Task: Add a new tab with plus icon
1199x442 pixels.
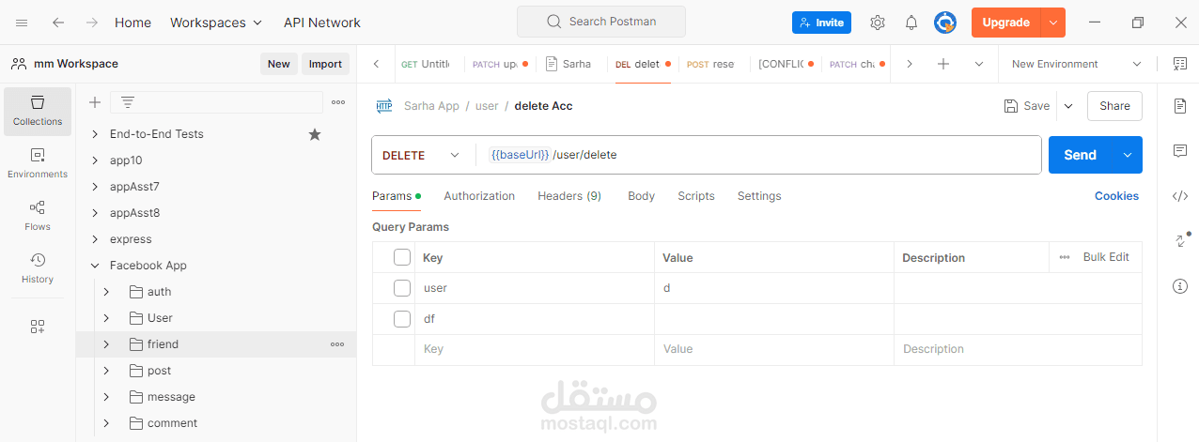Action: pyautogui.click(x=943, y=64)
